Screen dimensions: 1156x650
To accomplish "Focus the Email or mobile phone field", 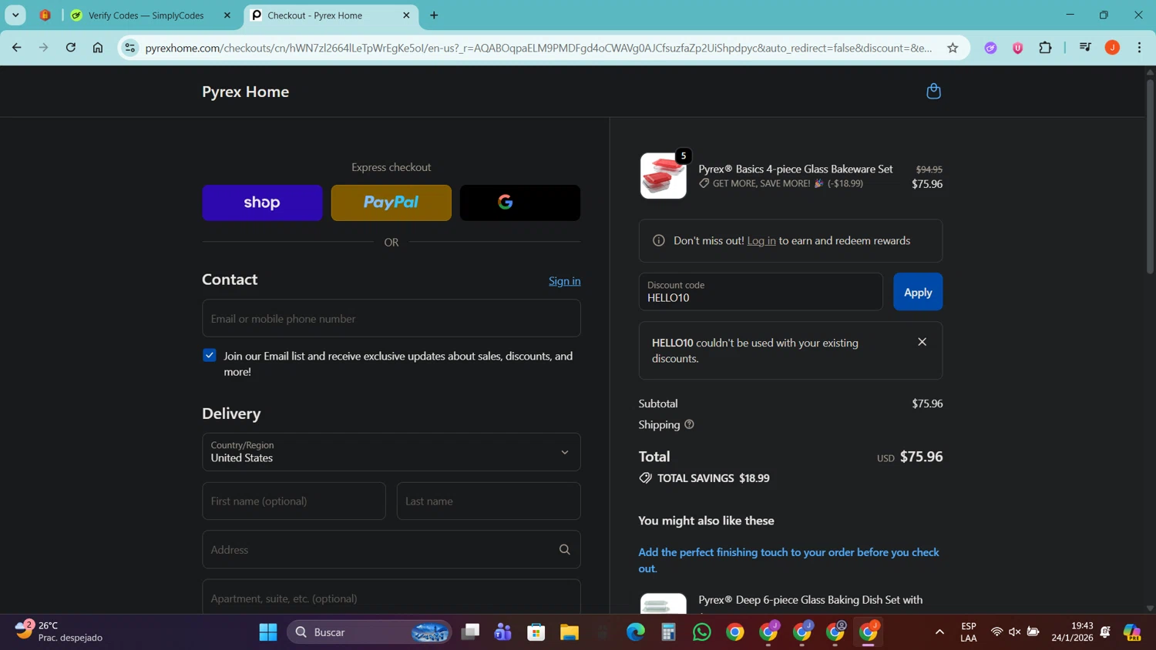I will click(x=391, y=318).
